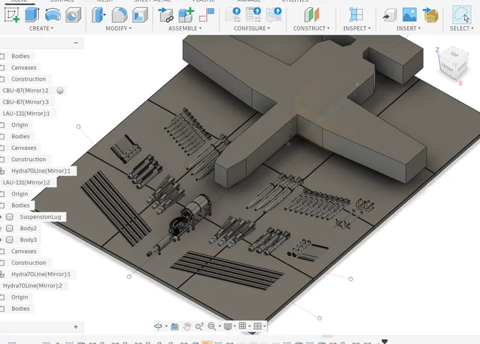The height and width of the screenshot is (344, 480).
Task: Click the Orbit navigation icon
Action: pyautogui.click(x=158, y=326)
